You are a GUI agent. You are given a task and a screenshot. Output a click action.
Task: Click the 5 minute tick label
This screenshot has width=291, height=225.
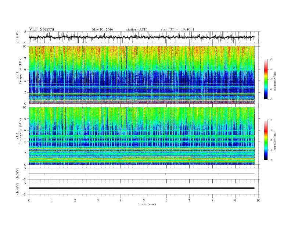coord(144,200)
